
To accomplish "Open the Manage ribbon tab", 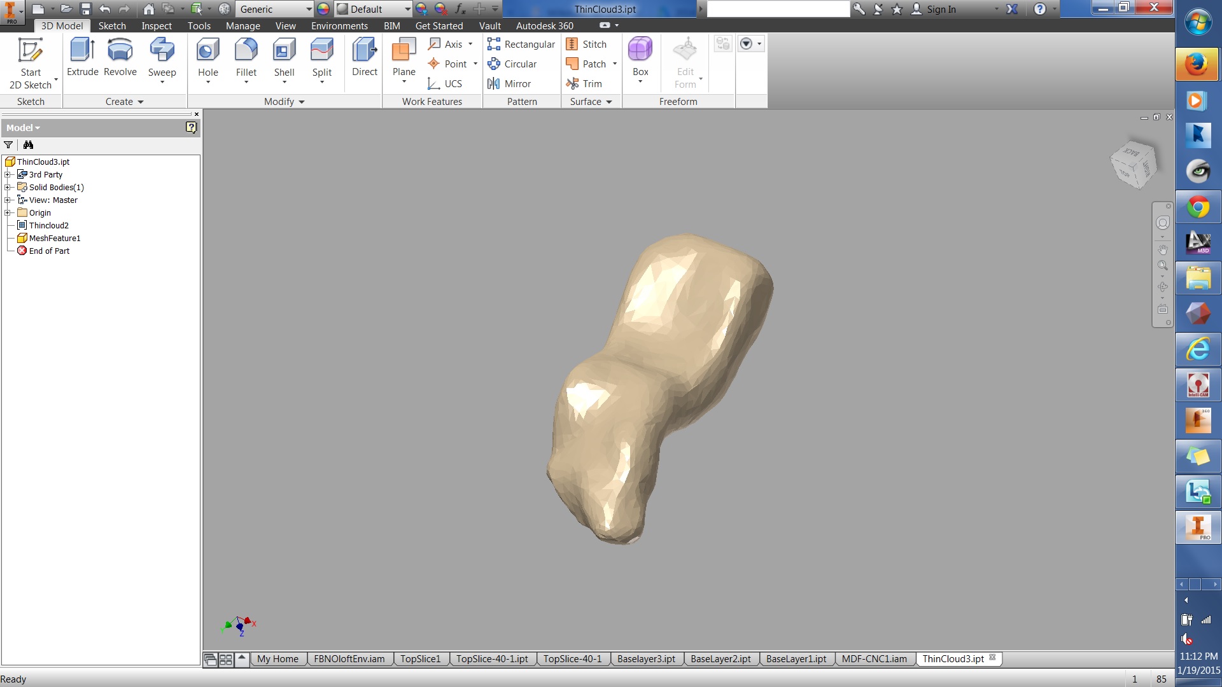I will coord(243,25).
